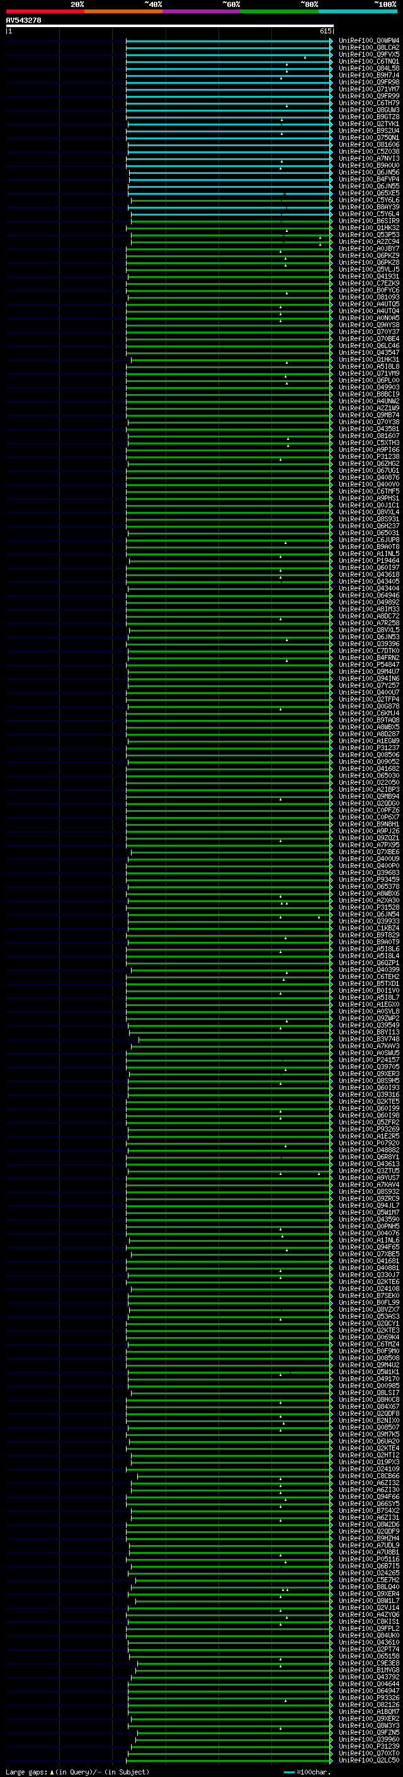Screen dimensions: 403x1777
Task: Select the UniRef100_P31237 label
Action: tap(369, 748)
